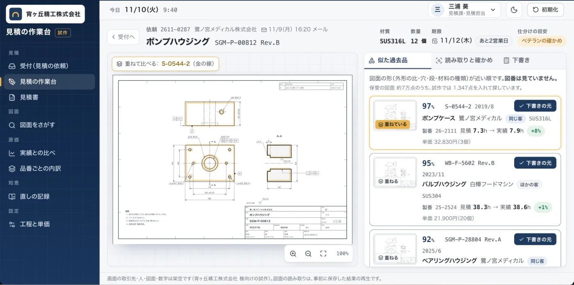Screen dimensions: 574x285
Task: Click the 直しの記録 book icon
Action: tap(12, 196)
